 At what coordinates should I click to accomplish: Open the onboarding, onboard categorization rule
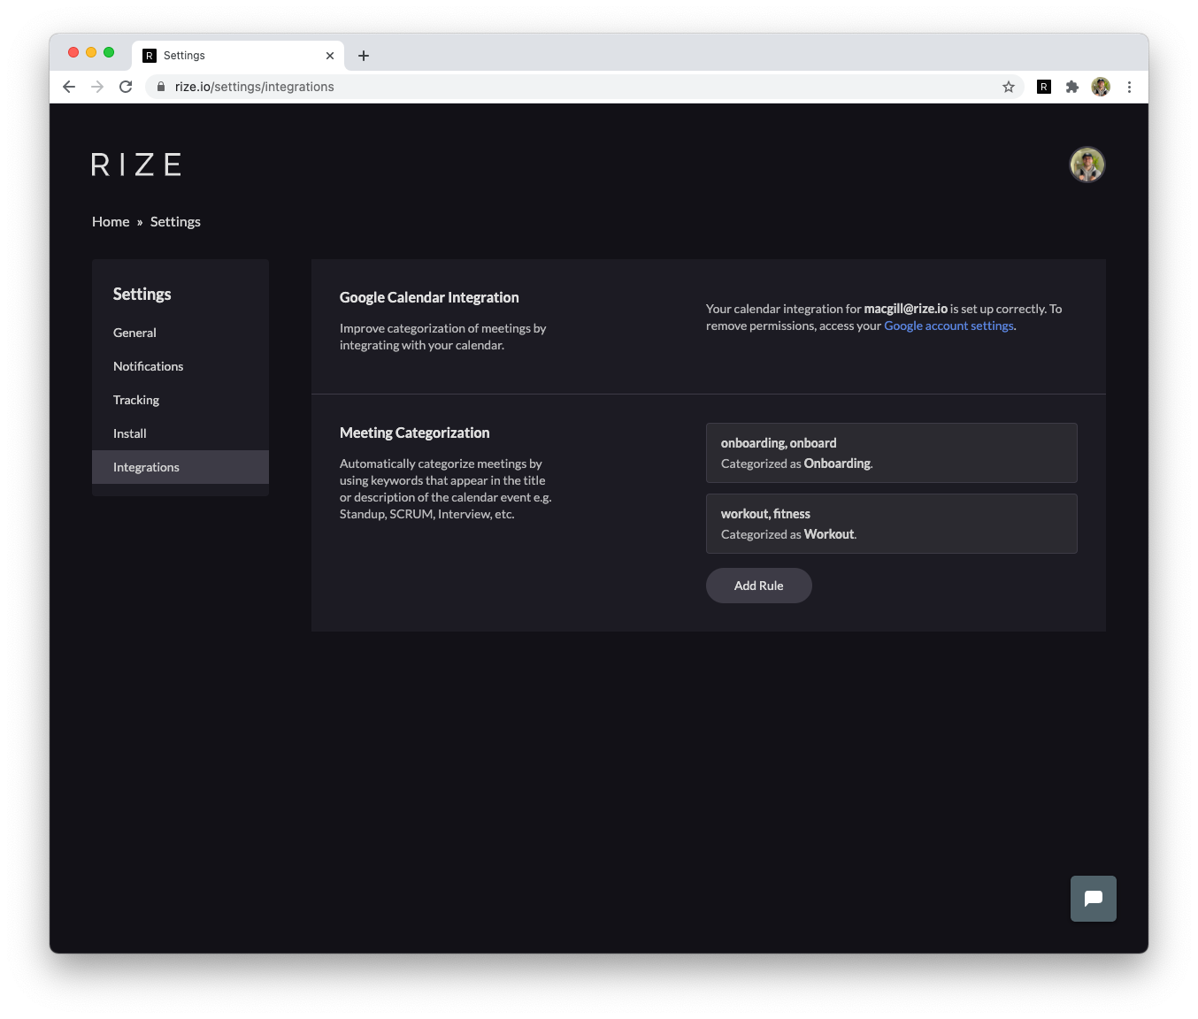[x=891, y=453]
